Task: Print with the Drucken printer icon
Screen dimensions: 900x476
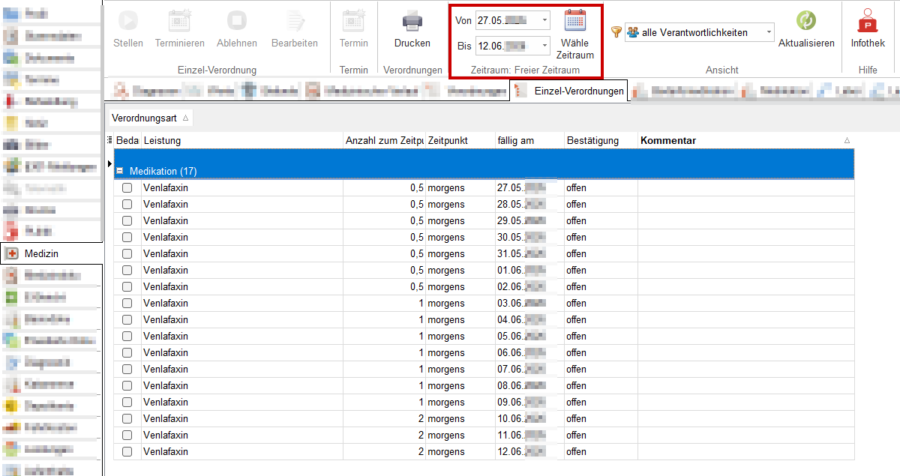Action: click(x=412, y=20)
